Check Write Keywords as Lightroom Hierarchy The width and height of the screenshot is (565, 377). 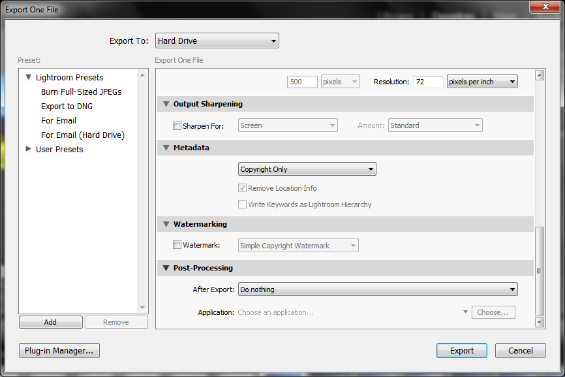243,205
